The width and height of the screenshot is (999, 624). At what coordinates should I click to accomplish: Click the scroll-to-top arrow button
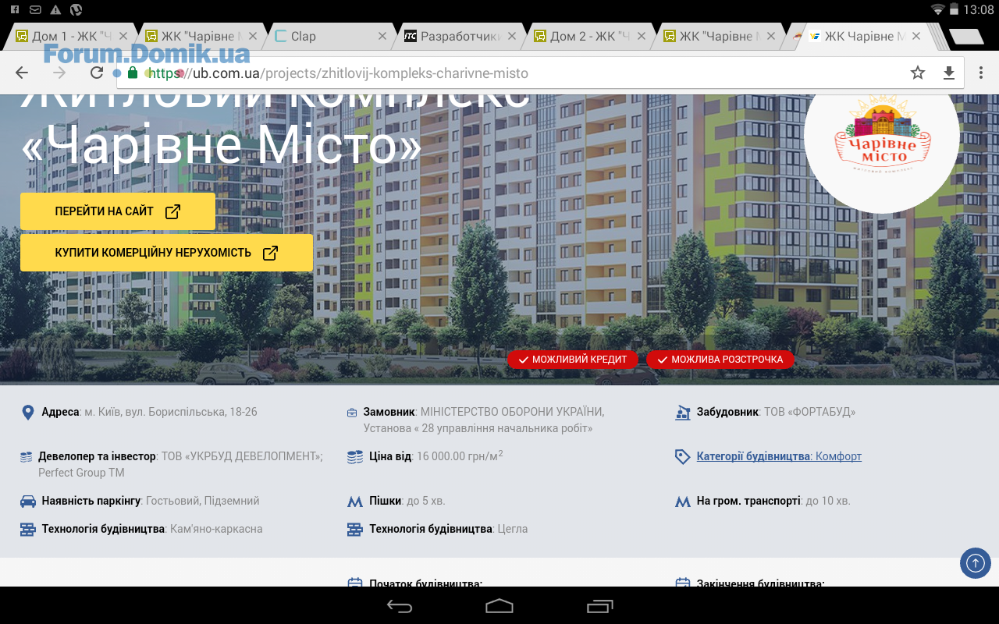pyautogui.click(x=975, y=562)
